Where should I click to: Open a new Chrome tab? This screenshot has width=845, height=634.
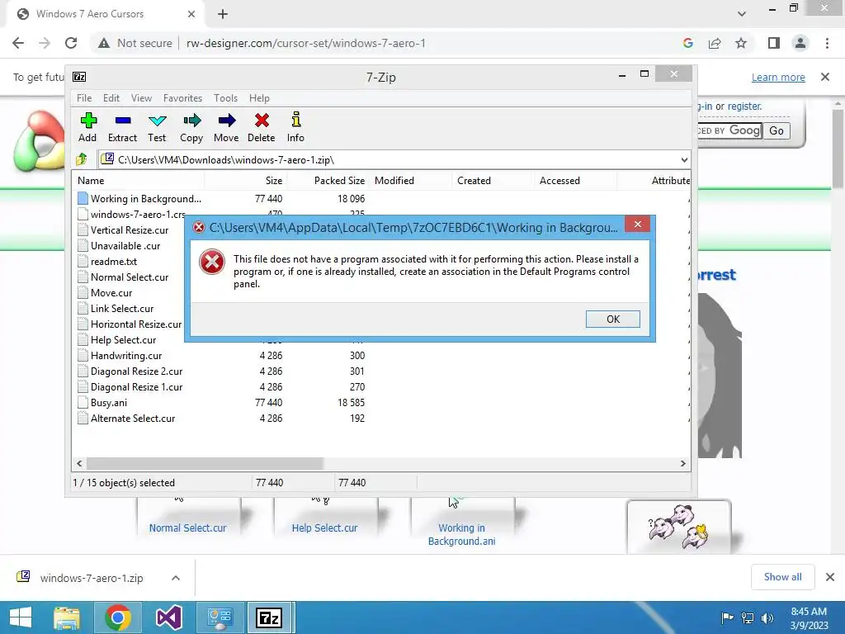tap(223, 14)
